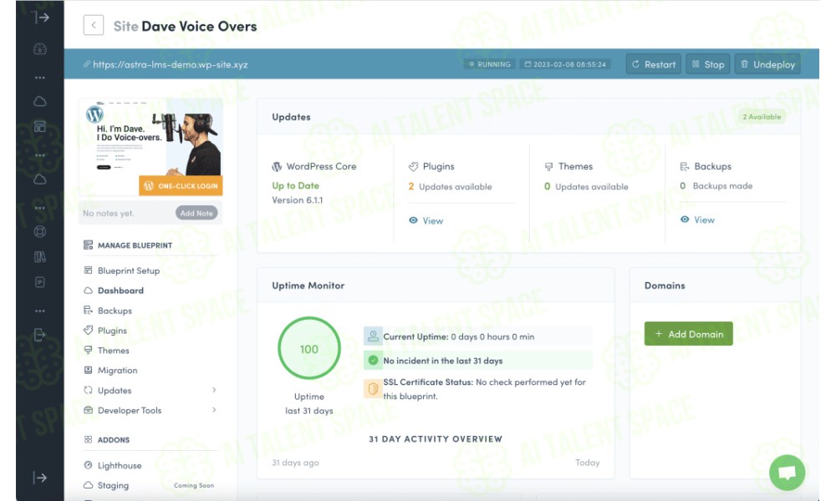This screenshot has width=836, height=501.
Task: Click the 100 uptime circle gauge
Action: pos(309,348)
